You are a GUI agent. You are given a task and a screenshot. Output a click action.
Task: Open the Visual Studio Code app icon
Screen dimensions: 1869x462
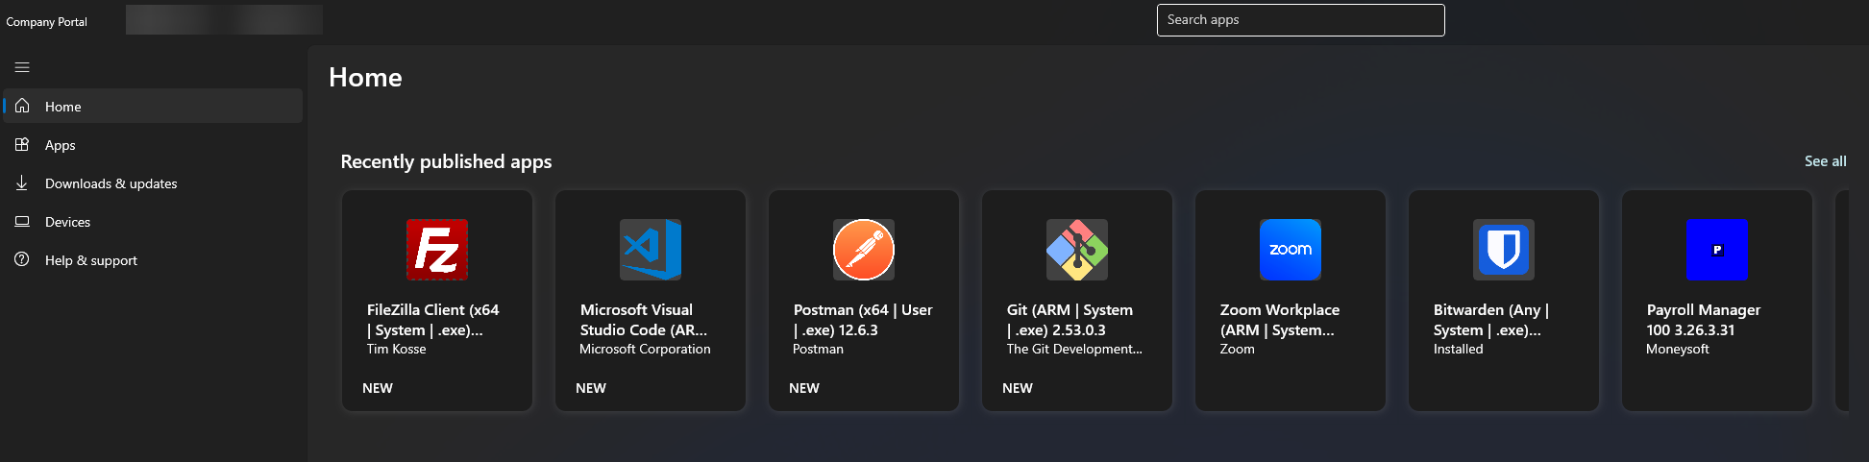pos(651,250)
